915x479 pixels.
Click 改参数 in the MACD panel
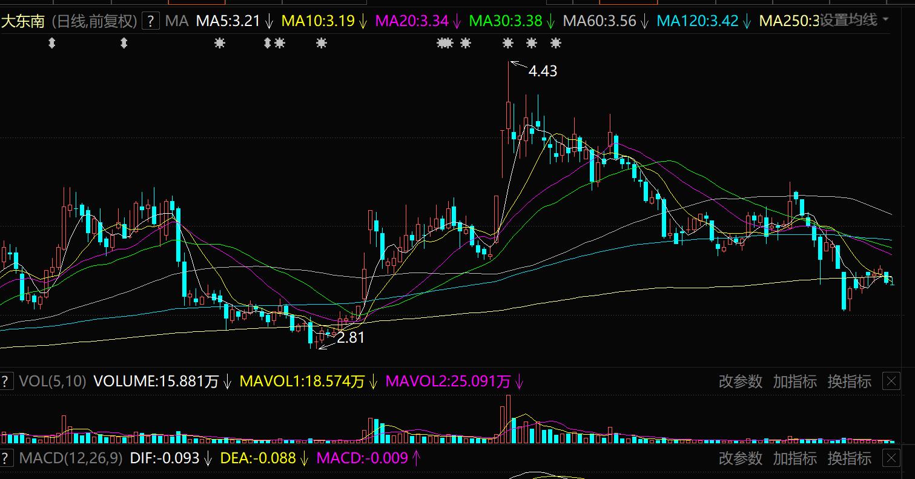tap(740, 458)
